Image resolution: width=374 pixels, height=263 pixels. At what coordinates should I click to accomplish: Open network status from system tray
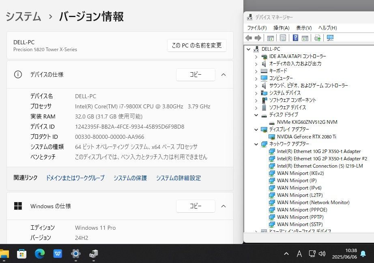[x=312, y=253]
